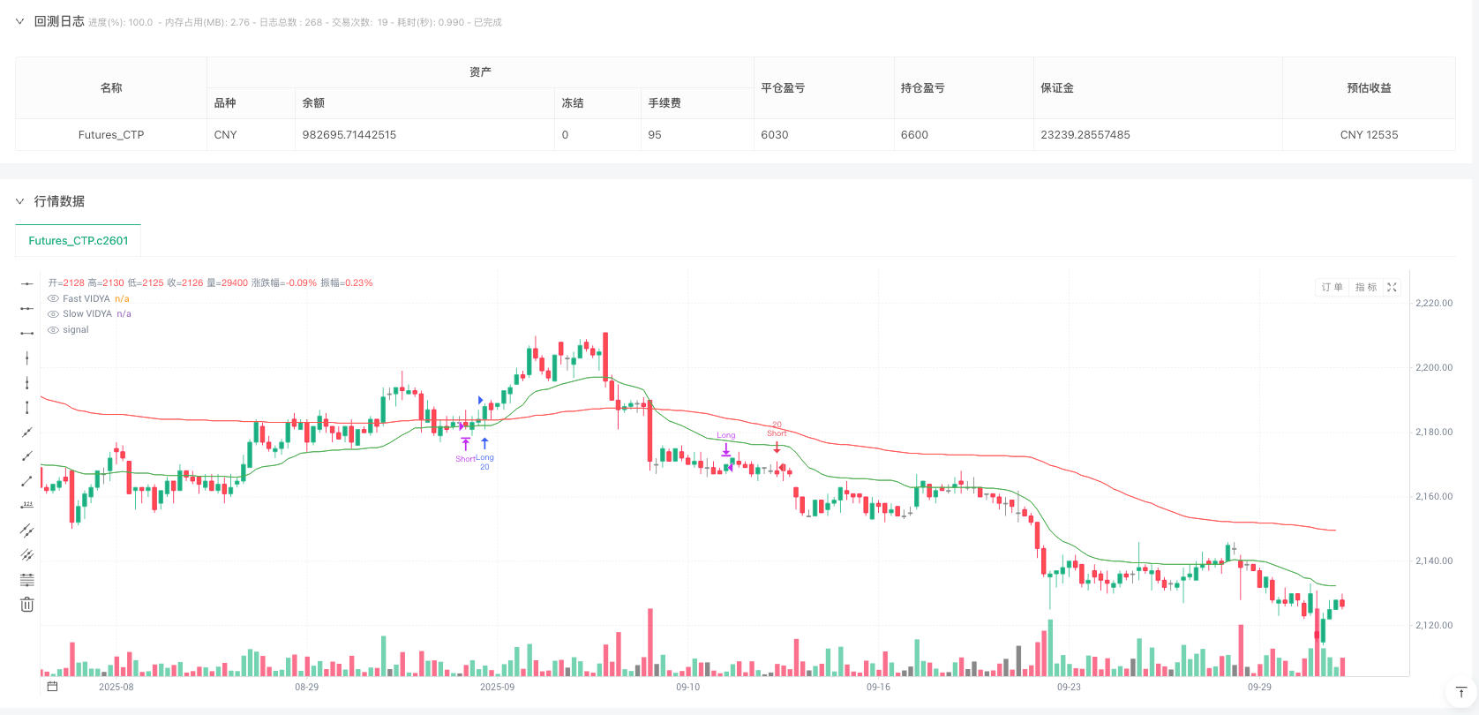
Task: Click the 订单 orders button
Action: click(x=1332, y=287)
